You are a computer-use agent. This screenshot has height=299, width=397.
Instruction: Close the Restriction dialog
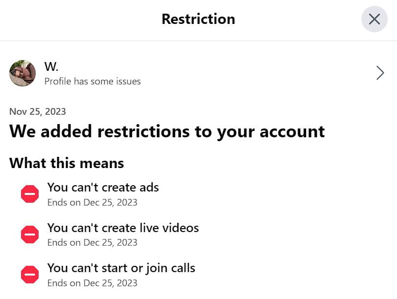tap(374, 19)
